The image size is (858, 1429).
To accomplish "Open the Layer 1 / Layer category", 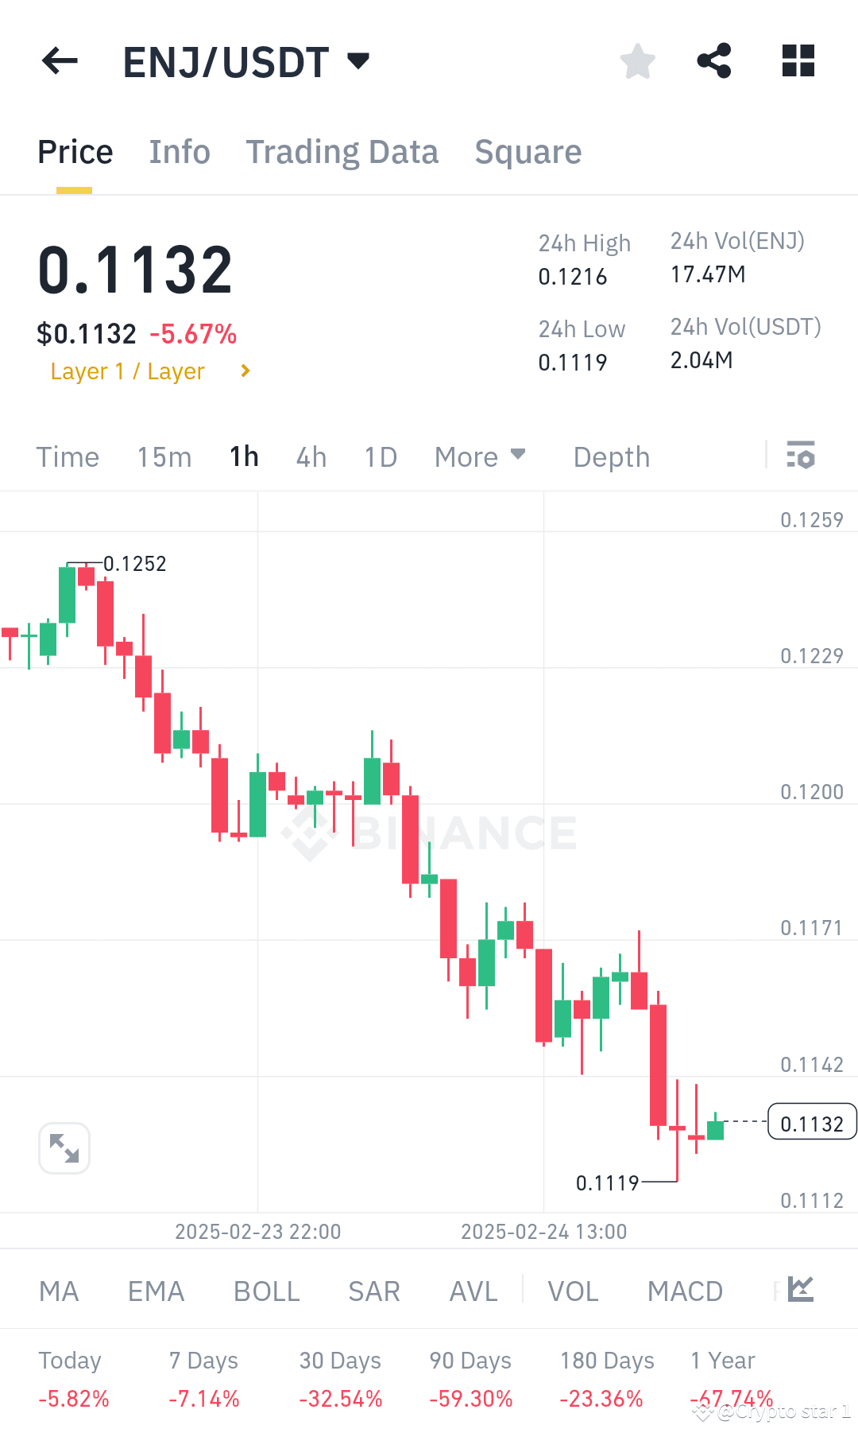I will [x=148, y=371].
